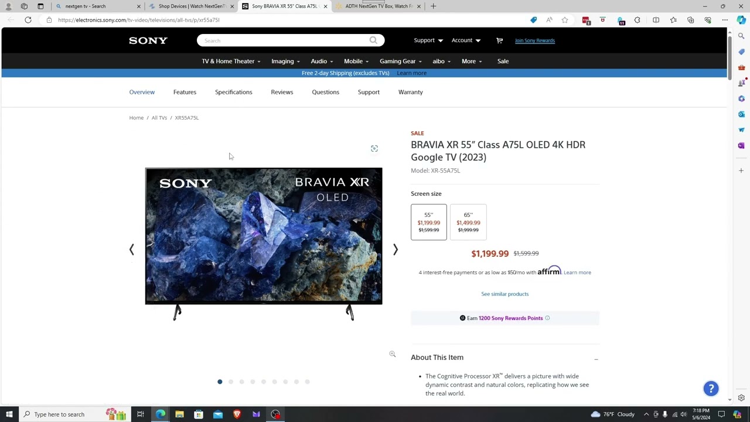Launch Brave browser from taskbar
The height and width of the screenshot is (422, 750).
click(x=237, y=414)
